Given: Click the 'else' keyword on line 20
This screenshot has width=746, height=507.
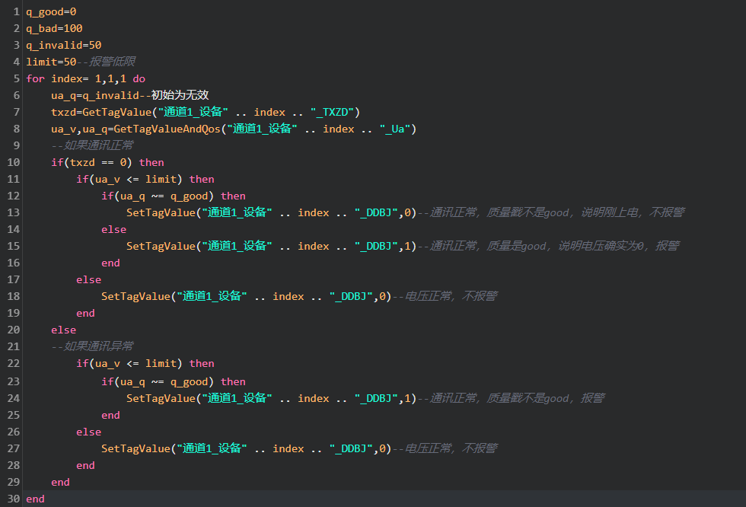Looking at the screenshot, I should 63,330.
